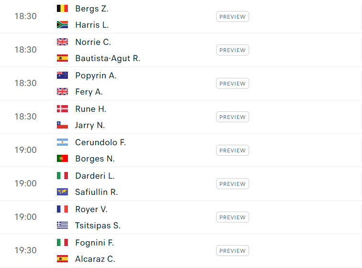Viewport: 362px width, 268px height.
Task: Select player name Darderi L.
Action: [x=95, y=176]
